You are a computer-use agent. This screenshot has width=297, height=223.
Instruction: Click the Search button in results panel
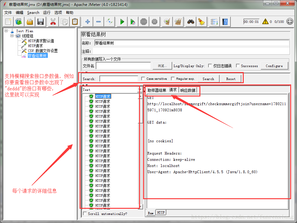click(208, 79)
